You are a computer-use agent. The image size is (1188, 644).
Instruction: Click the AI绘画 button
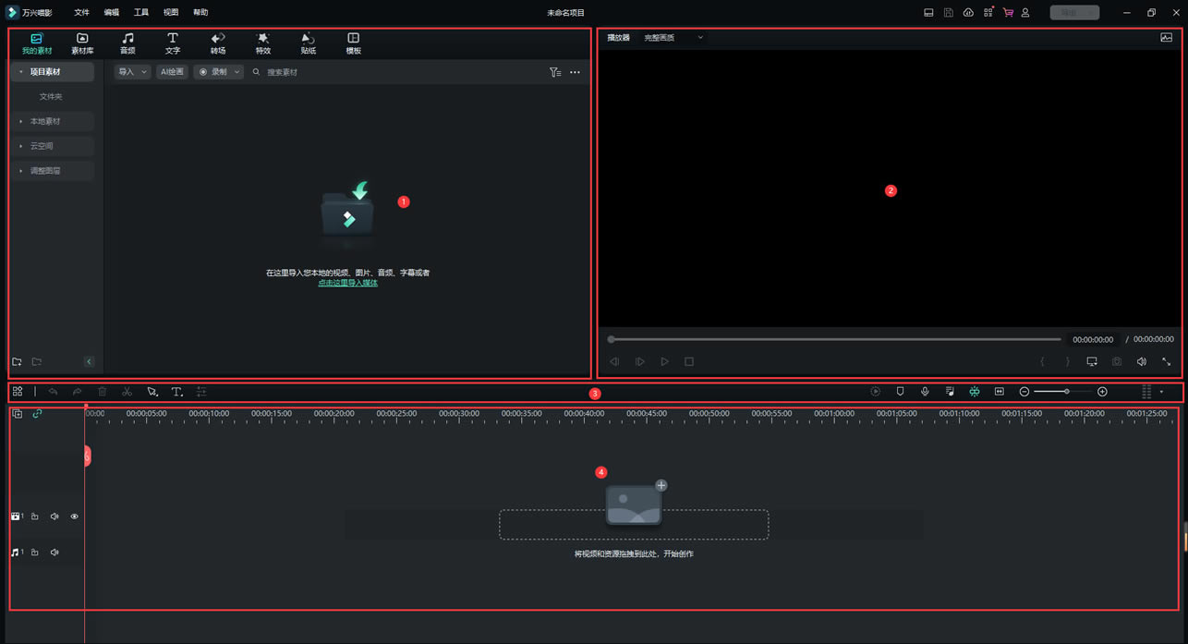click(172, 72)
